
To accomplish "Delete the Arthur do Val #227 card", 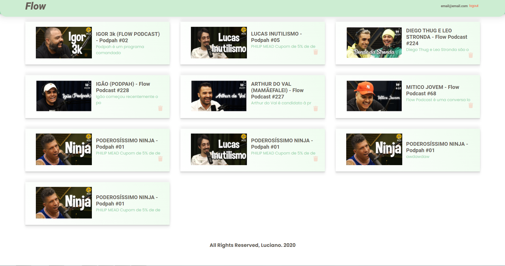I will click(315, 109).
